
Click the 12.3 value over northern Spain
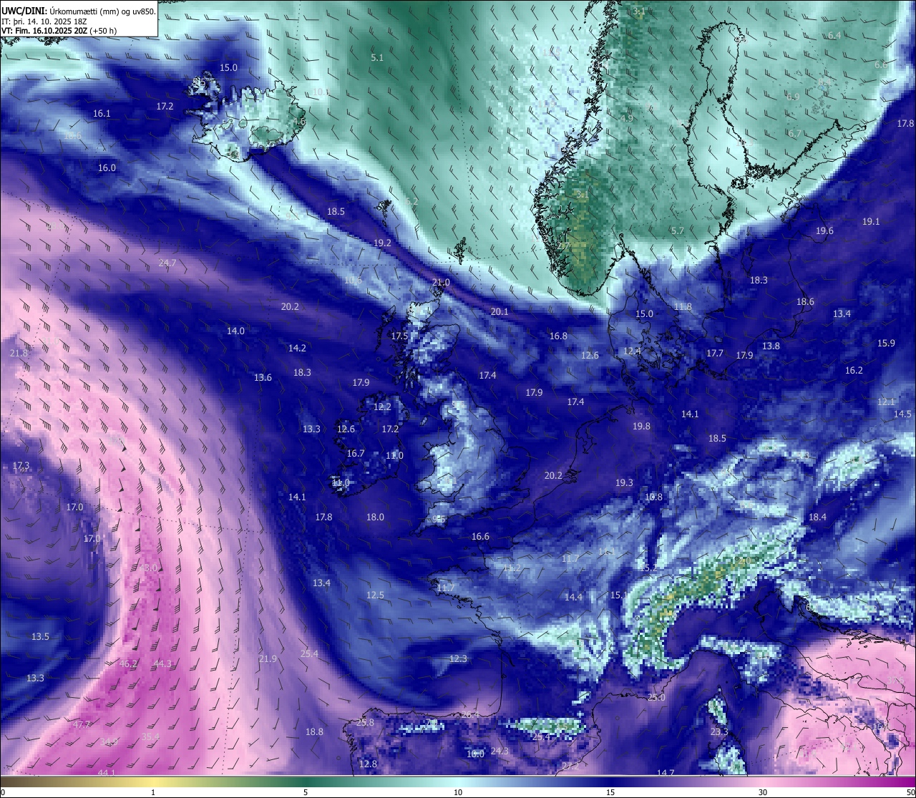[x=458, y=658]
